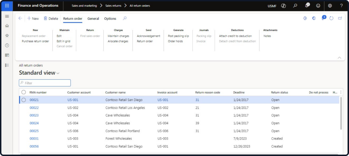Screen dimensions: 349x156
Task: Click All return orders breadcrumb
Action: point(140,6)
